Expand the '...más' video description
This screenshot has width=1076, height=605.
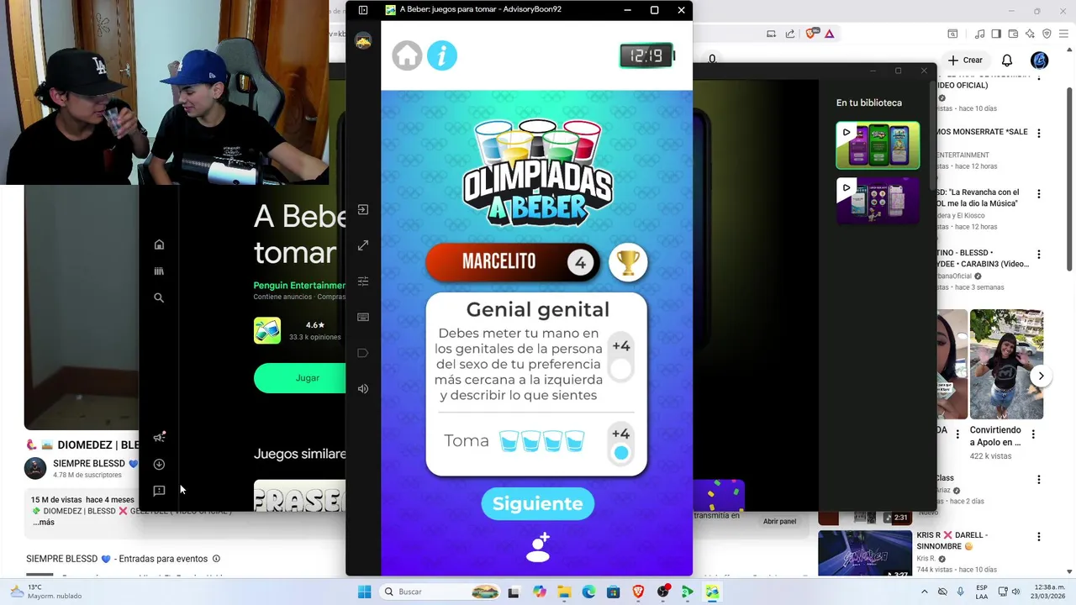point(44,522)
